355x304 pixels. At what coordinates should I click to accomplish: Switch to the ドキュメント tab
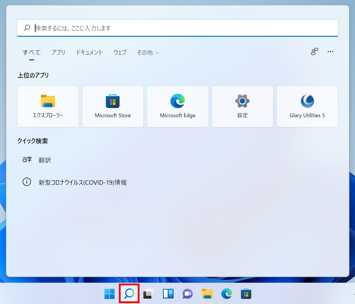[89, 52]
